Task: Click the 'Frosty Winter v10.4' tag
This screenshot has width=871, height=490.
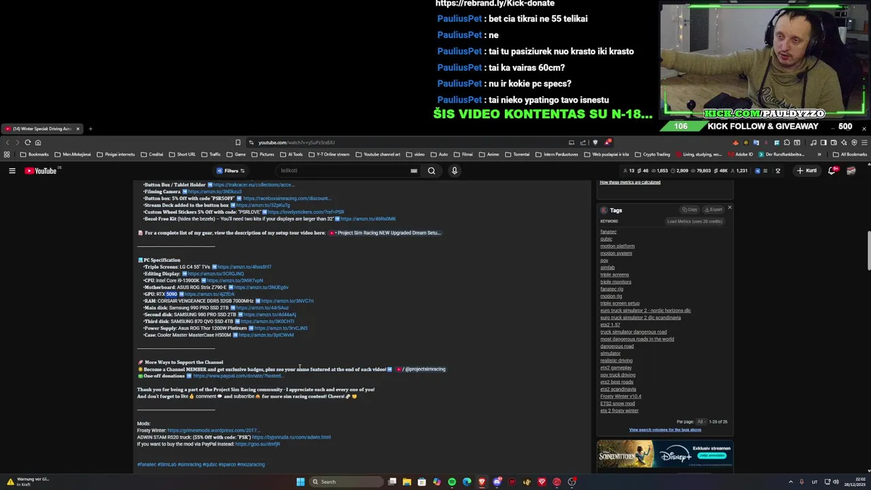Action: point(621,396)
